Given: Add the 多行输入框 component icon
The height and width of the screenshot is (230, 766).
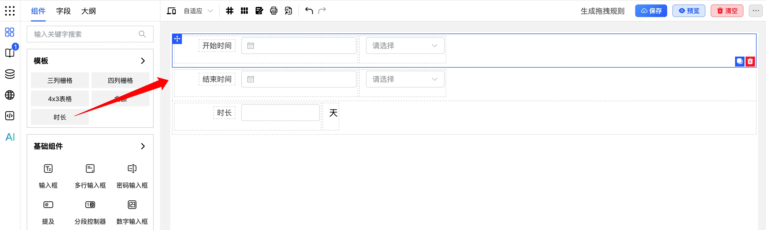Looking at the screenshot, I should pos(90,168).
